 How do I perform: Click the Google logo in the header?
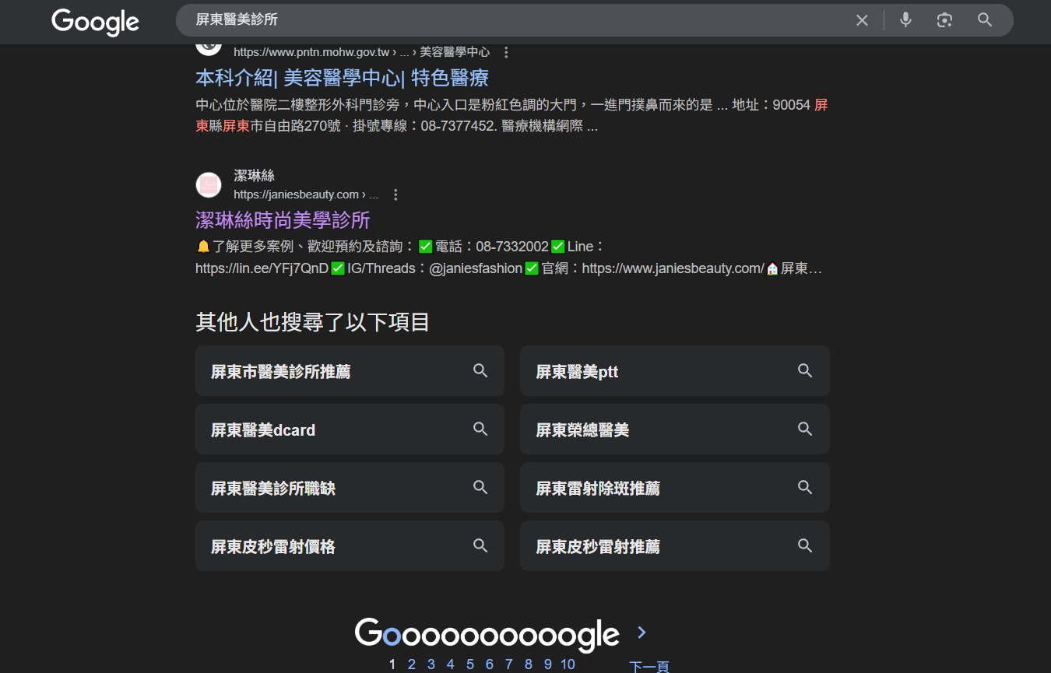[x=95, y=21]
